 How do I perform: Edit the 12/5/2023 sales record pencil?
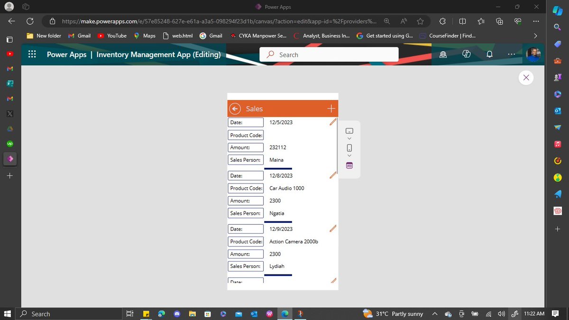(333, 122)
